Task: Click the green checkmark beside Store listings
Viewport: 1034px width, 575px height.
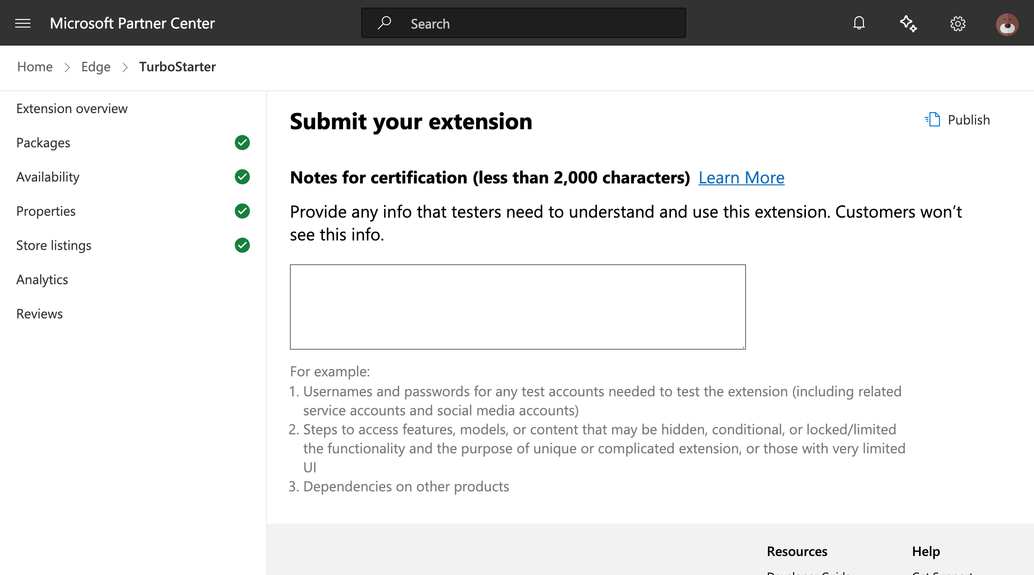Action: (242, 245)
